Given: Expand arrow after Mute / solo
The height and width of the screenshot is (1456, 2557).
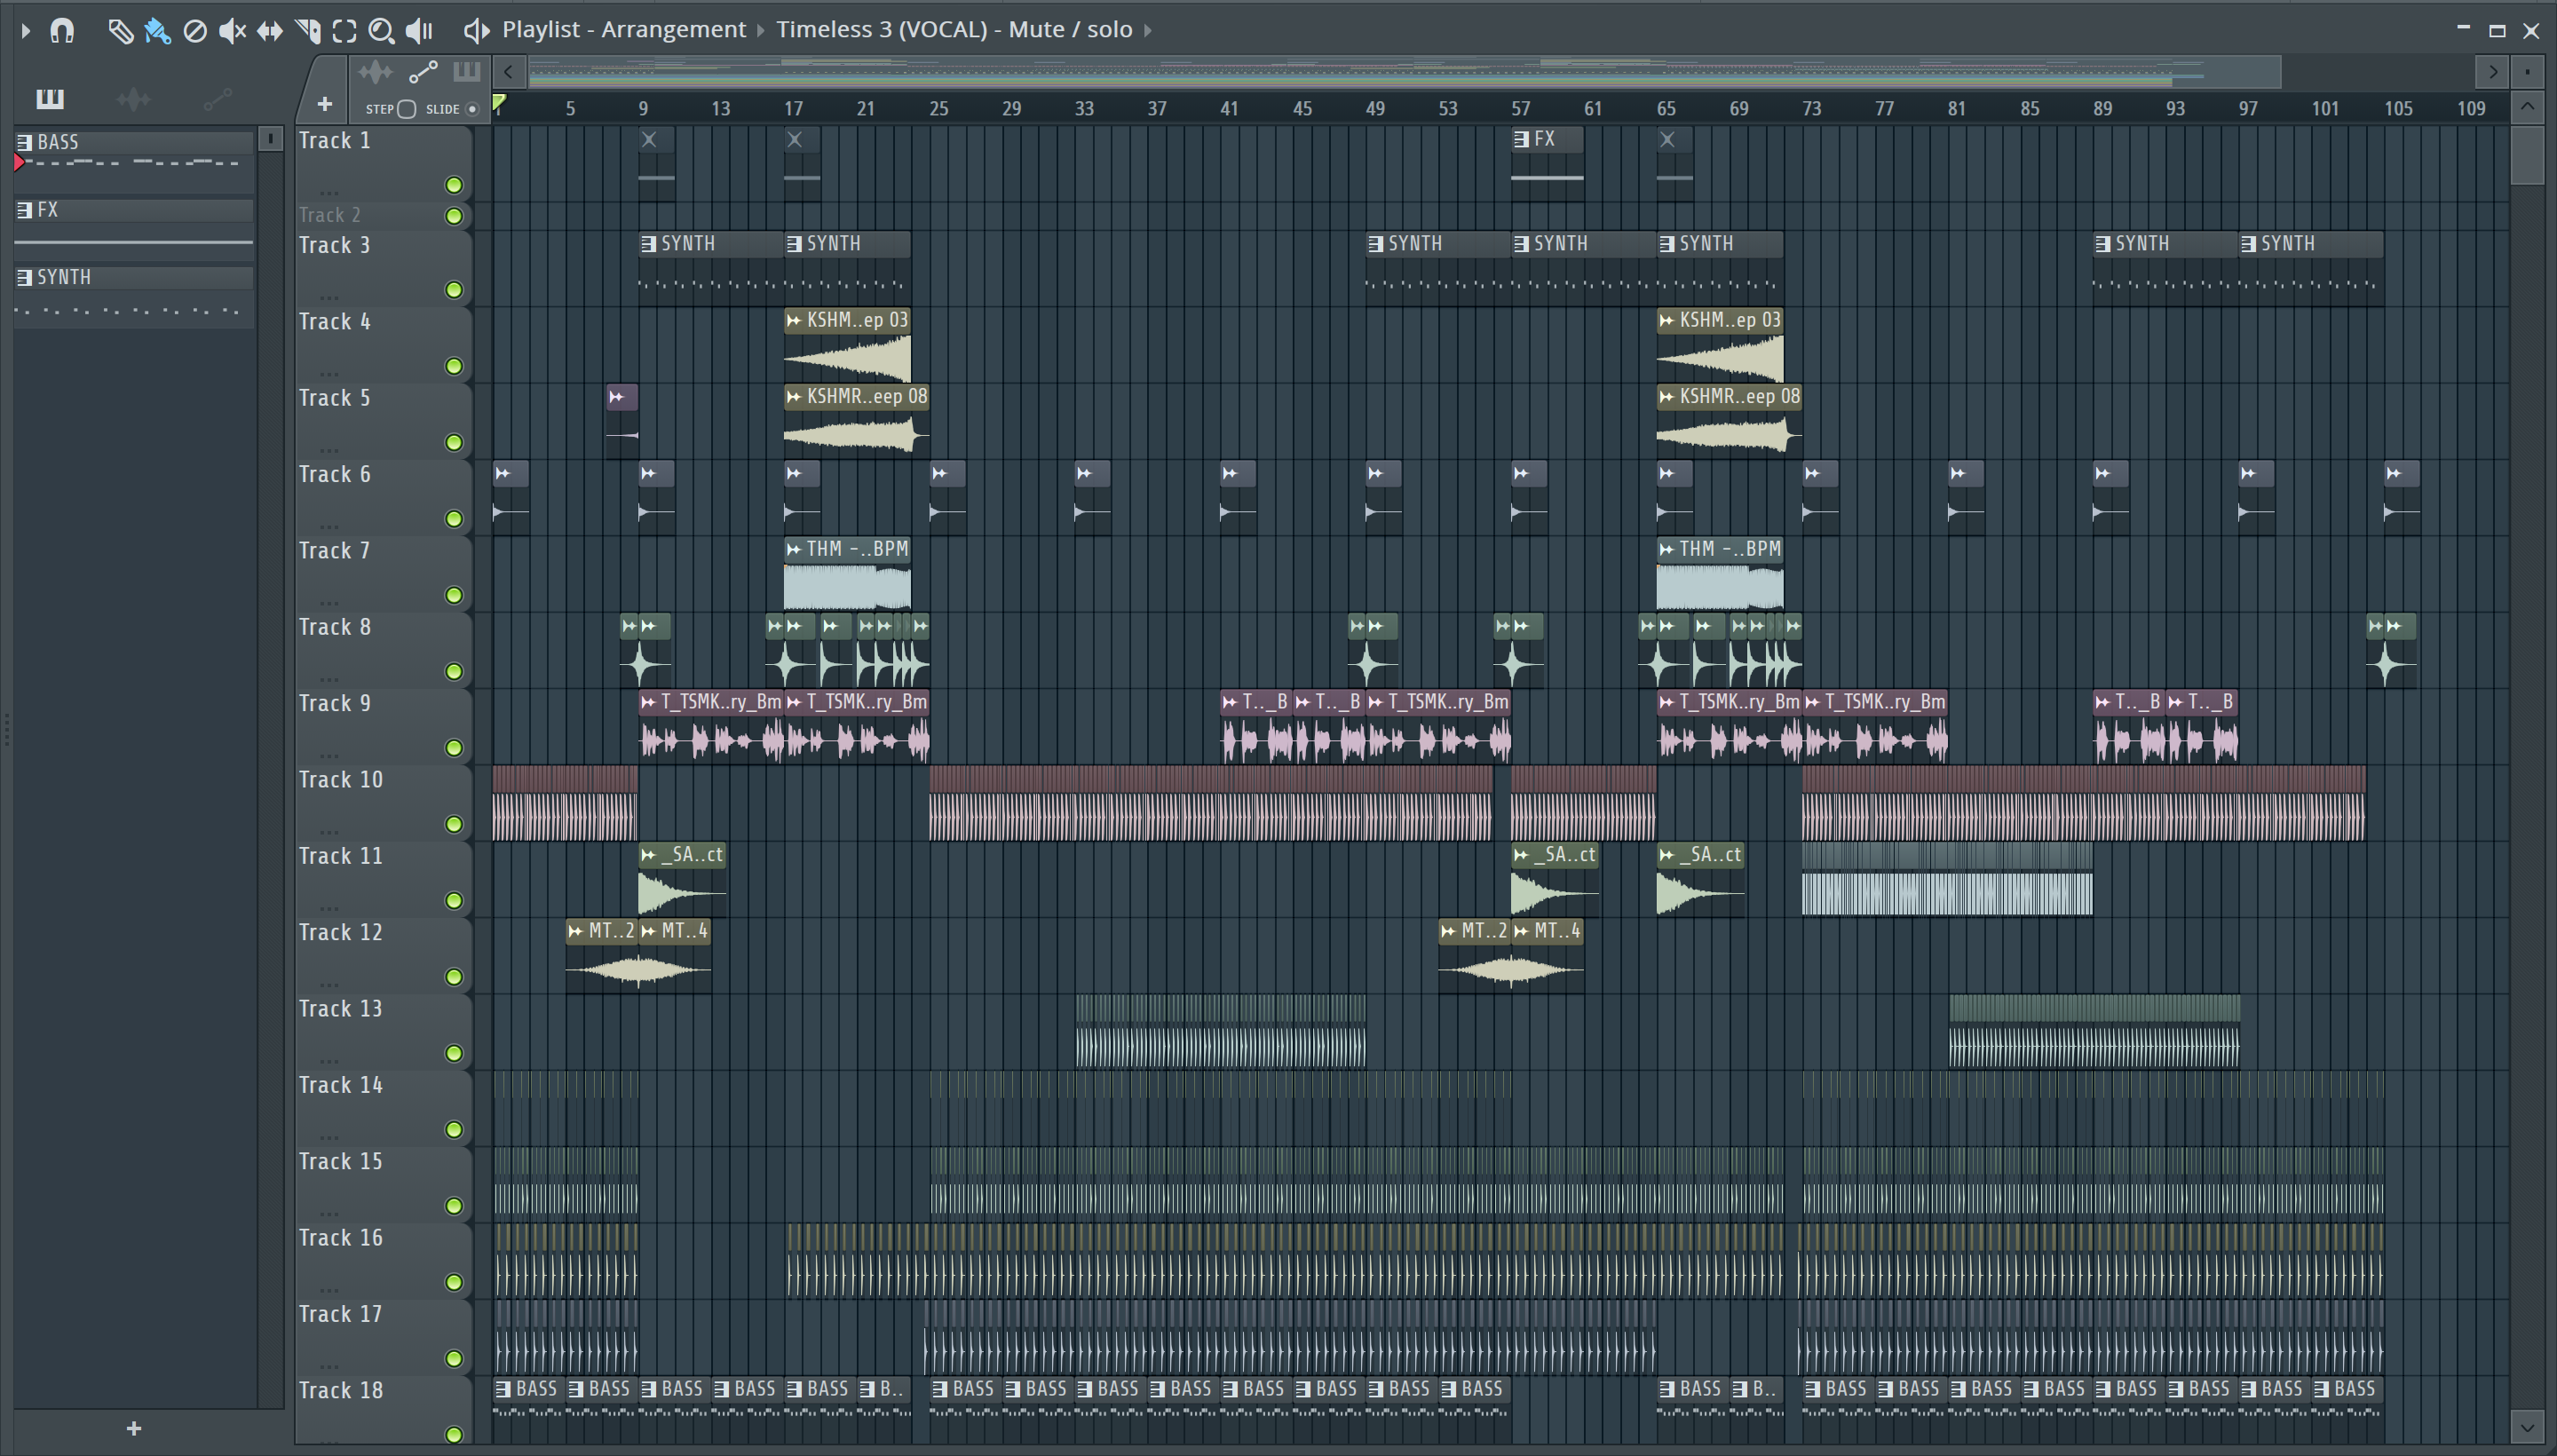Looking at the screenshot, I should coord(1148,31).
